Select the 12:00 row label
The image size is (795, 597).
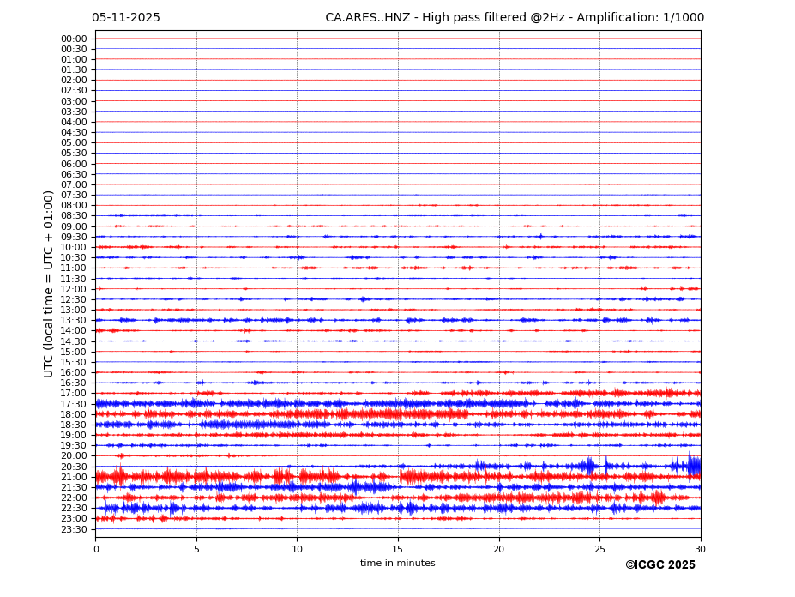point(74,289)
